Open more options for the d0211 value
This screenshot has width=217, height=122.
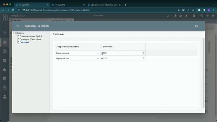click(143, 58)
